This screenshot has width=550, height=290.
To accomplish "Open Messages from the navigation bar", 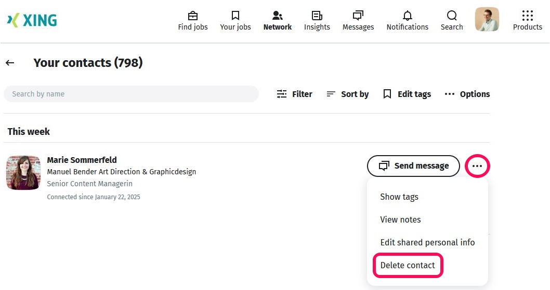I will coord(358,21).
